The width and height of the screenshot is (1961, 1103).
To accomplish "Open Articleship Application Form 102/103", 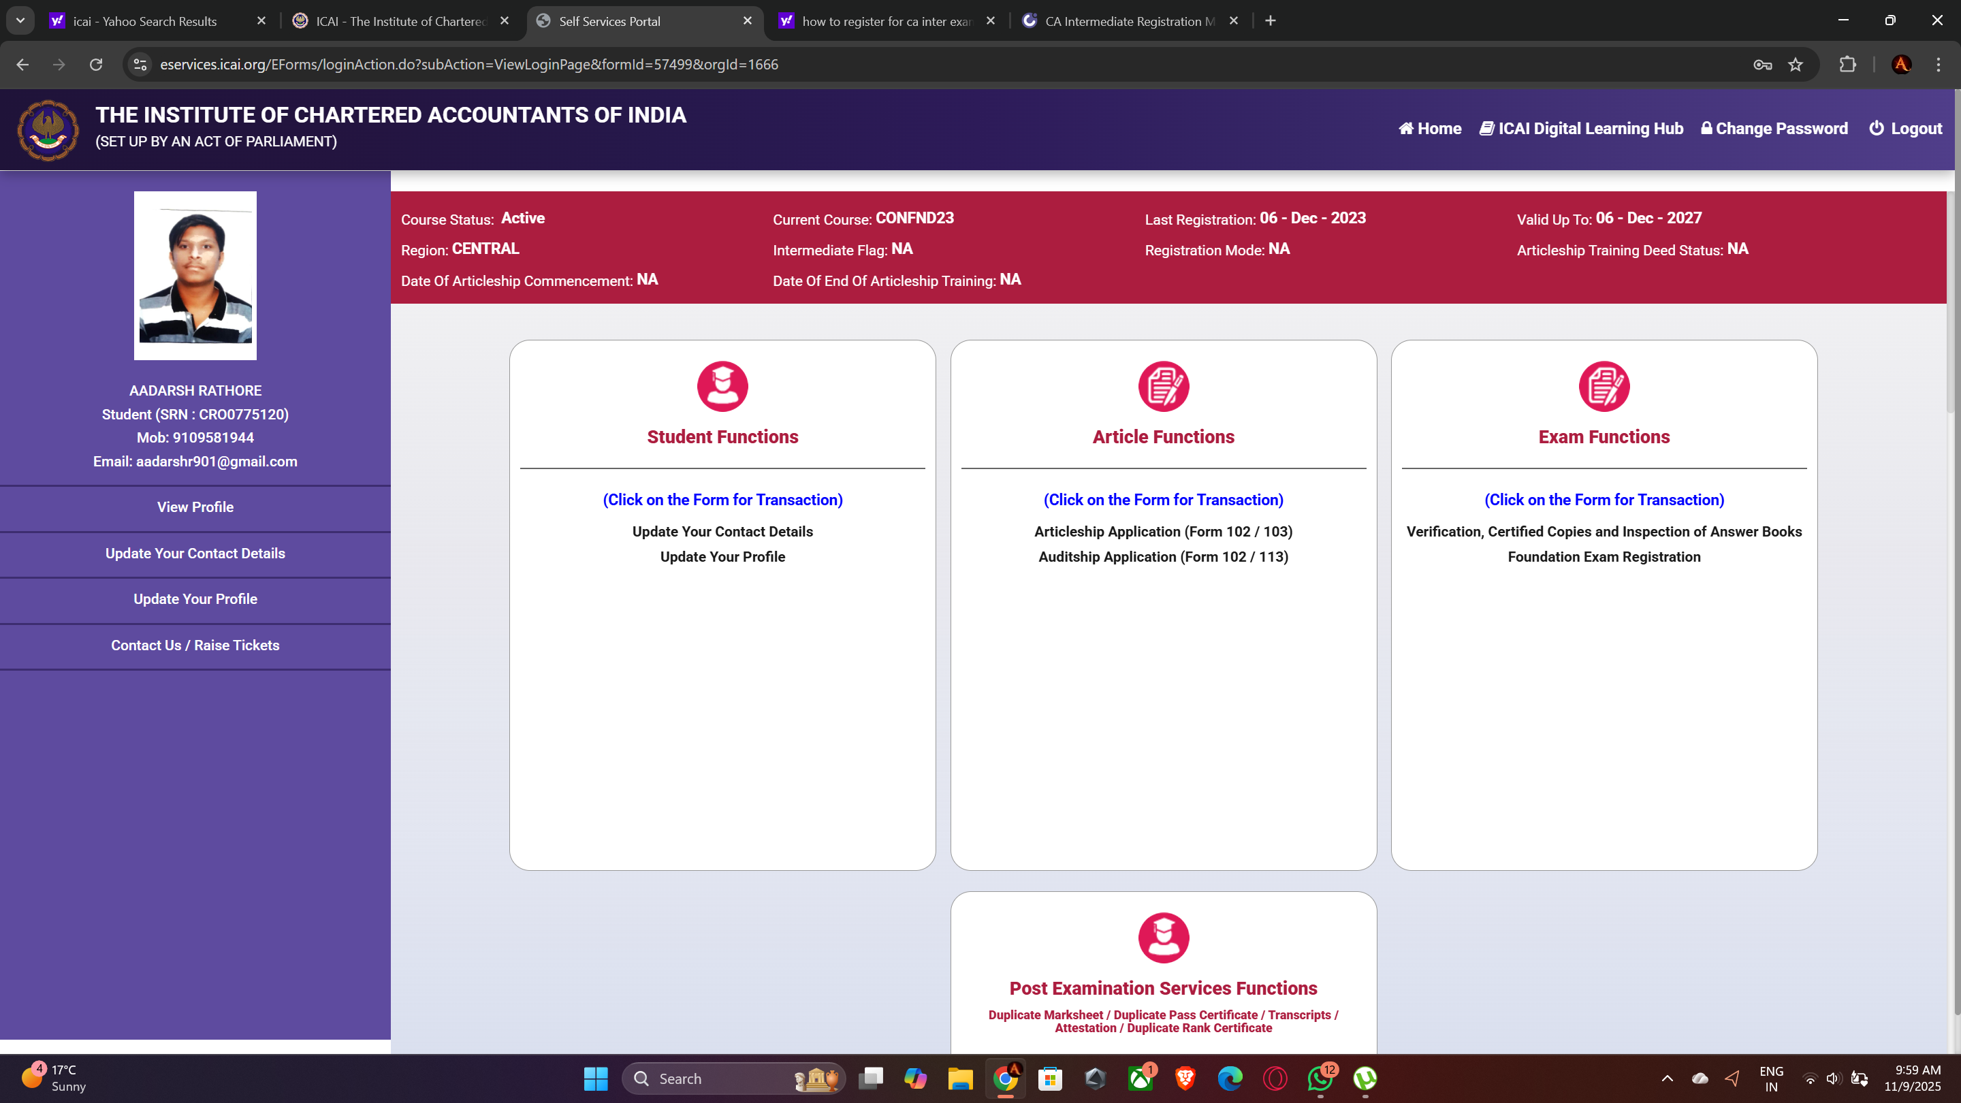I will click(1163, 531).
